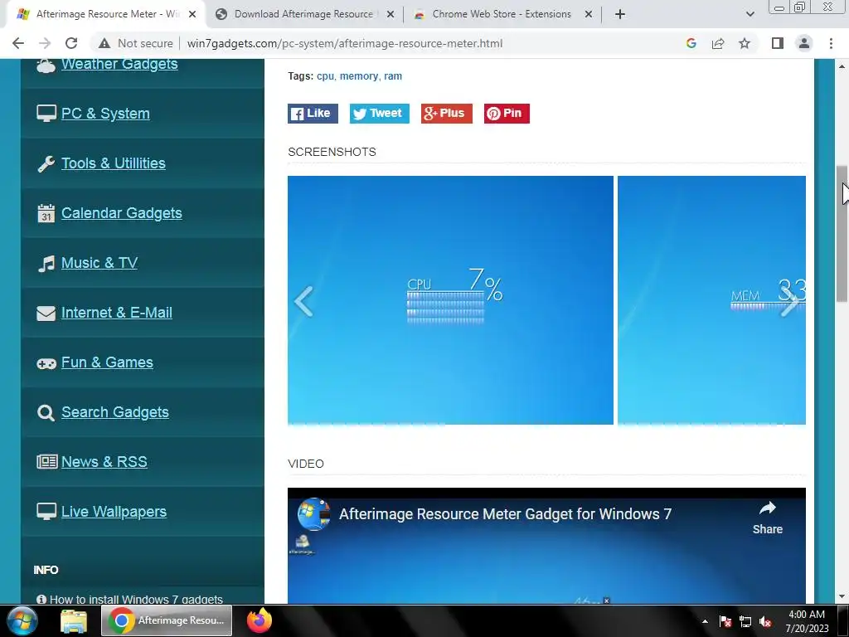Tweet this gadget page
Viewport: 849px width, 637px height.
click(x=379, y=113)
